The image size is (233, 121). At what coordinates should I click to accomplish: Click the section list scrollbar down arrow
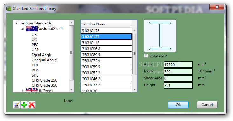click(134, 90)
